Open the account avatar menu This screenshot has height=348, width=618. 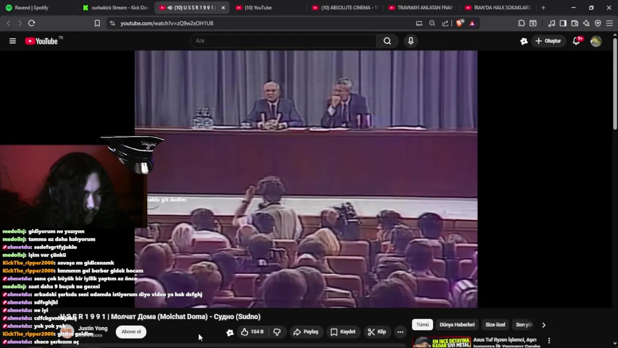pyautogui.click(x=596, y=41)
